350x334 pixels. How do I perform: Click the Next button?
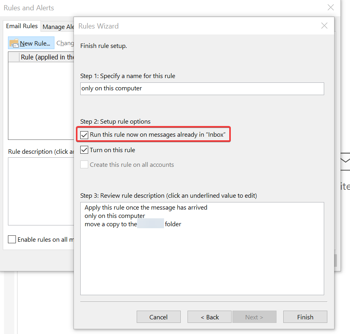coord(254,317)
